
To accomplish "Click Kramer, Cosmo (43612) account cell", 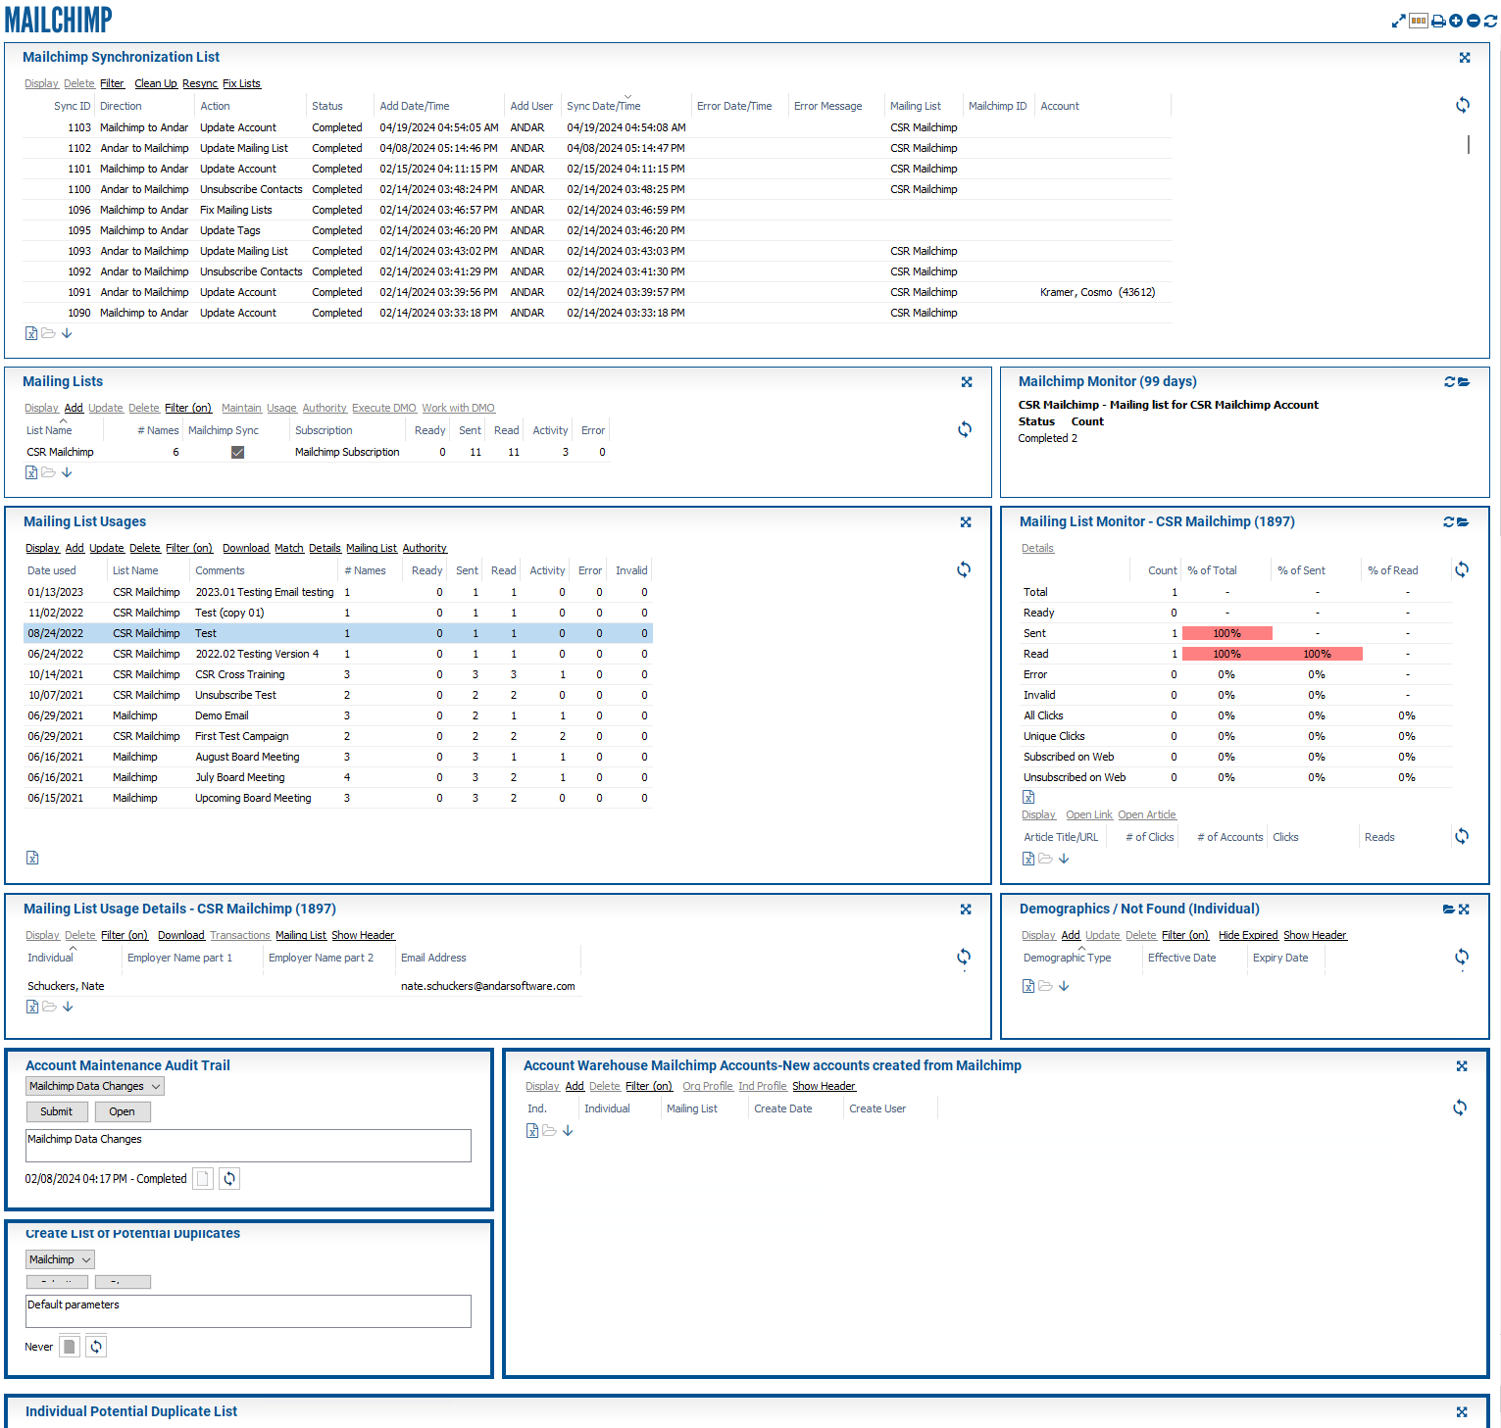I will point(1098,292).
